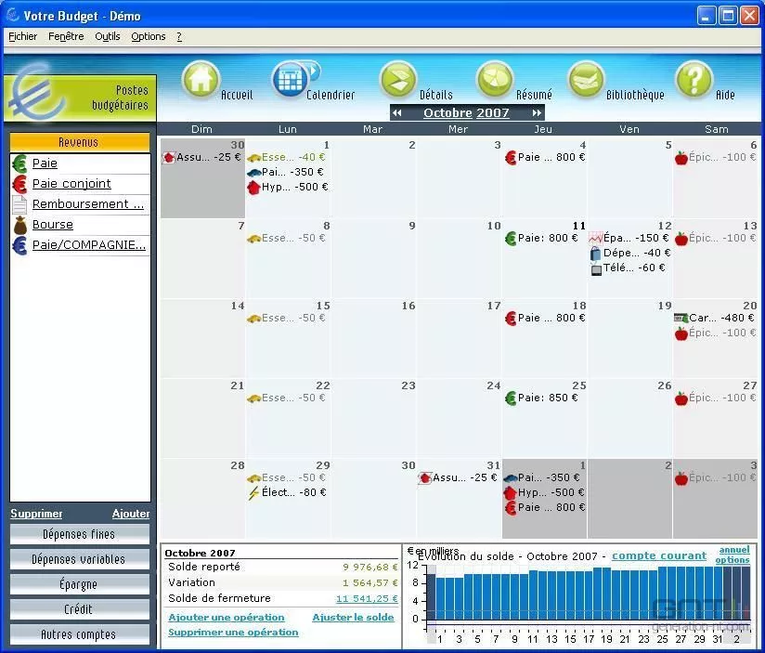Open the Résumé pie chart icon
This screenshot has height=653, width=765.
495,81
